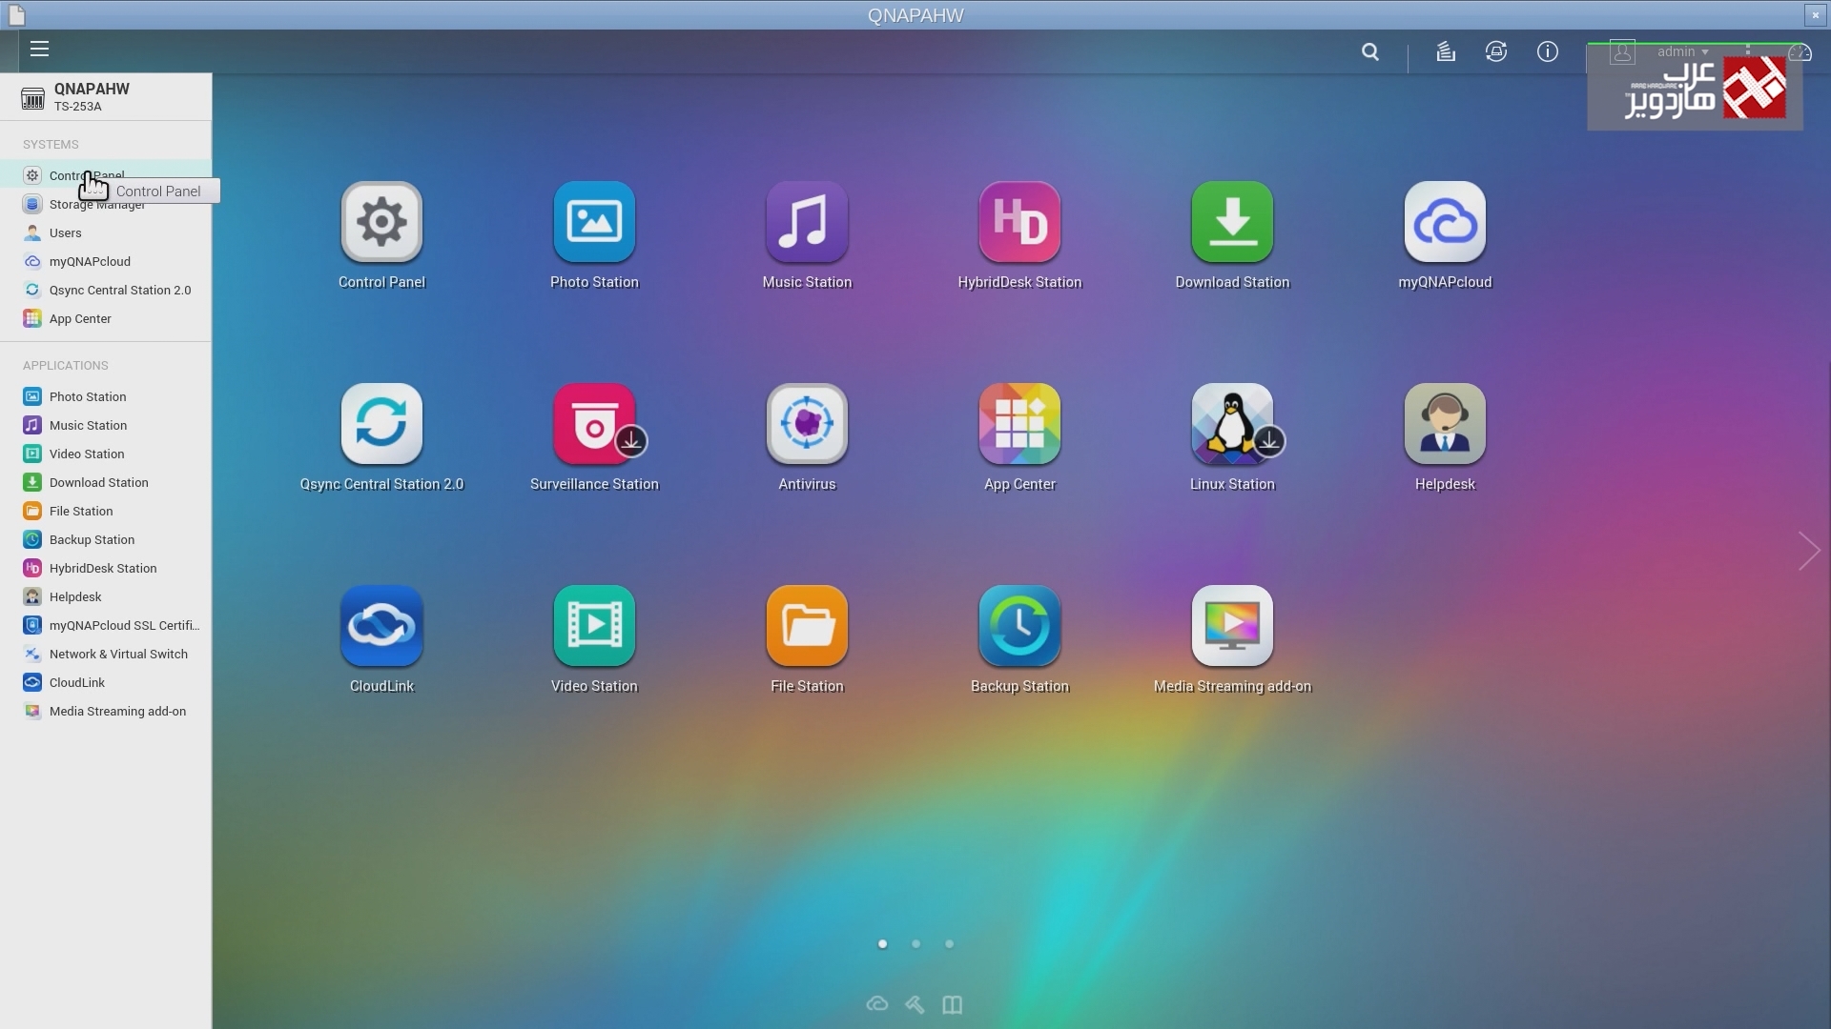The width and height of the screenshot is (1831, 1029).
Task: Go to next desktop page arrow
Action: 1809,551
